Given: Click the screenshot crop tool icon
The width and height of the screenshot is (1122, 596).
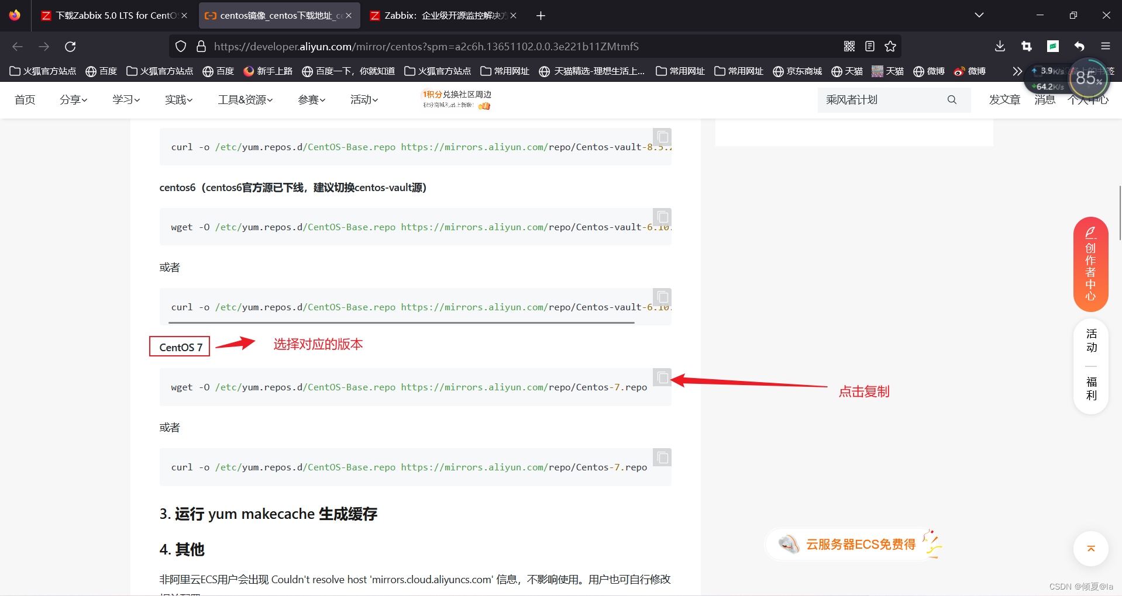Looking at the screenshot, I should coord(1027,46).
